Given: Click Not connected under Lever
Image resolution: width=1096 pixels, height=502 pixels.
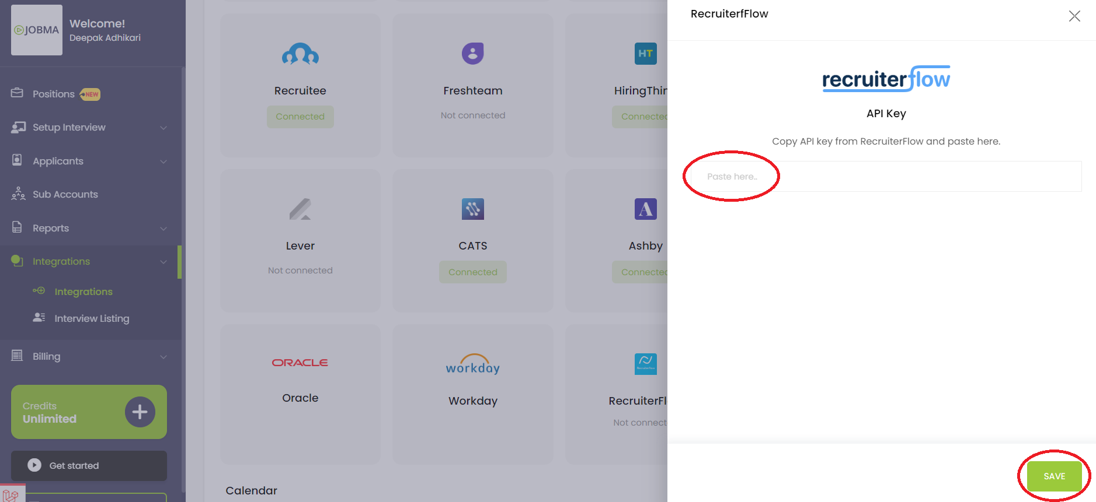Looking at the screenshot, I should (300, 271).
